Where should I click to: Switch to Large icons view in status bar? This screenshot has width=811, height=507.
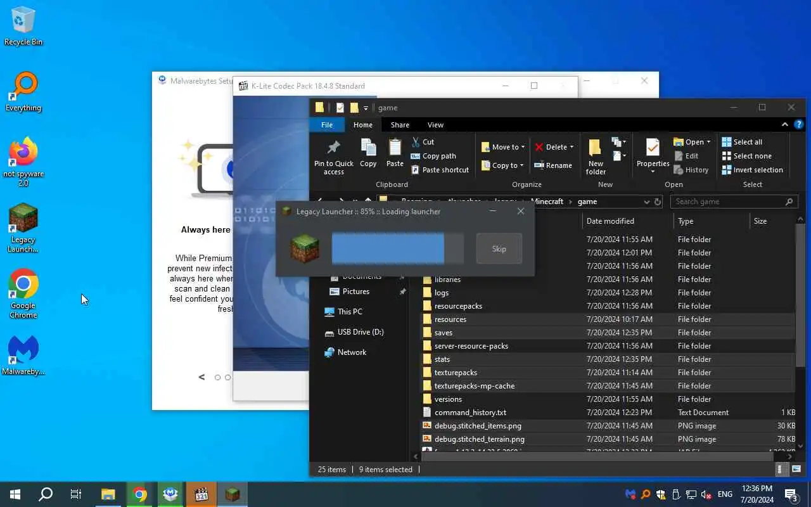click(x=796, y=470)
